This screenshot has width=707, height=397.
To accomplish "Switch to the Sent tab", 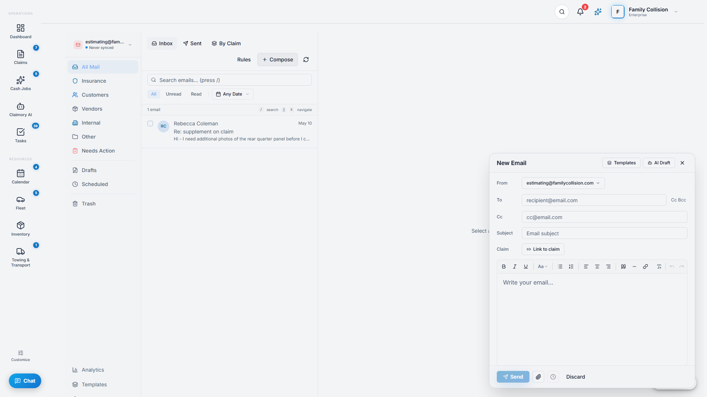I will point(192,43).
